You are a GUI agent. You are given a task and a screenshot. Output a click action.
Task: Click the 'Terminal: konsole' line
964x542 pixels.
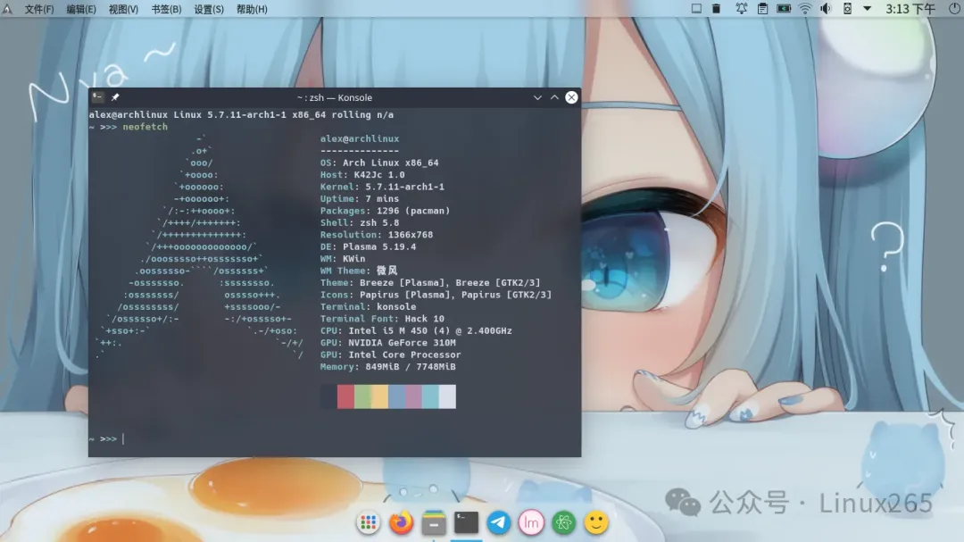369,307
